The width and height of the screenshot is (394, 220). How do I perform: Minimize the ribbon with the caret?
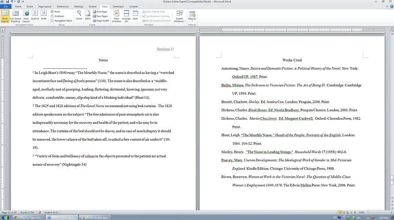coord(387,7)
